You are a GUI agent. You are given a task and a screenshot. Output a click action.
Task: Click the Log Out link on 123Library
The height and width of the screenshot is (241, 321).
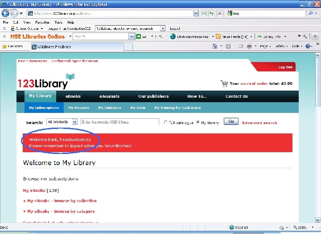click(x=285, y=67)
